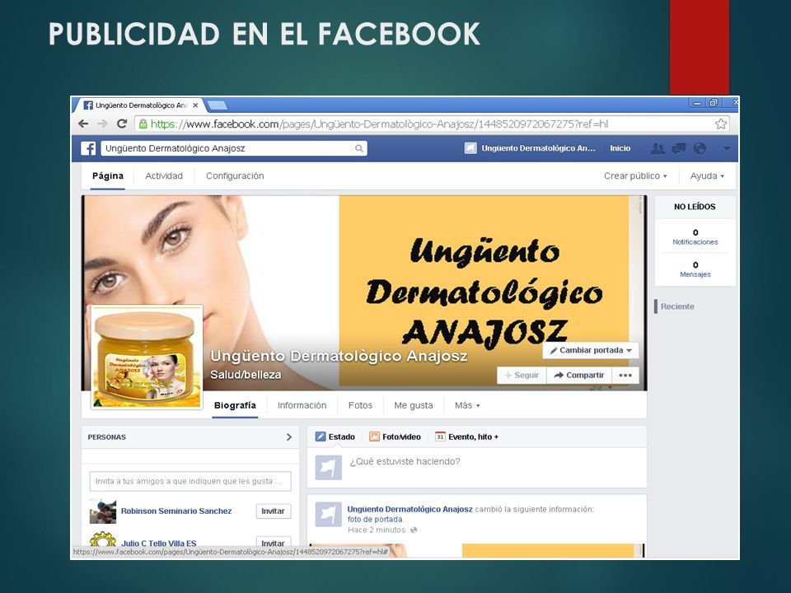Click the page avatar in the blue bar
This screenshot has height=593, width=791.
tap(470, 148)
